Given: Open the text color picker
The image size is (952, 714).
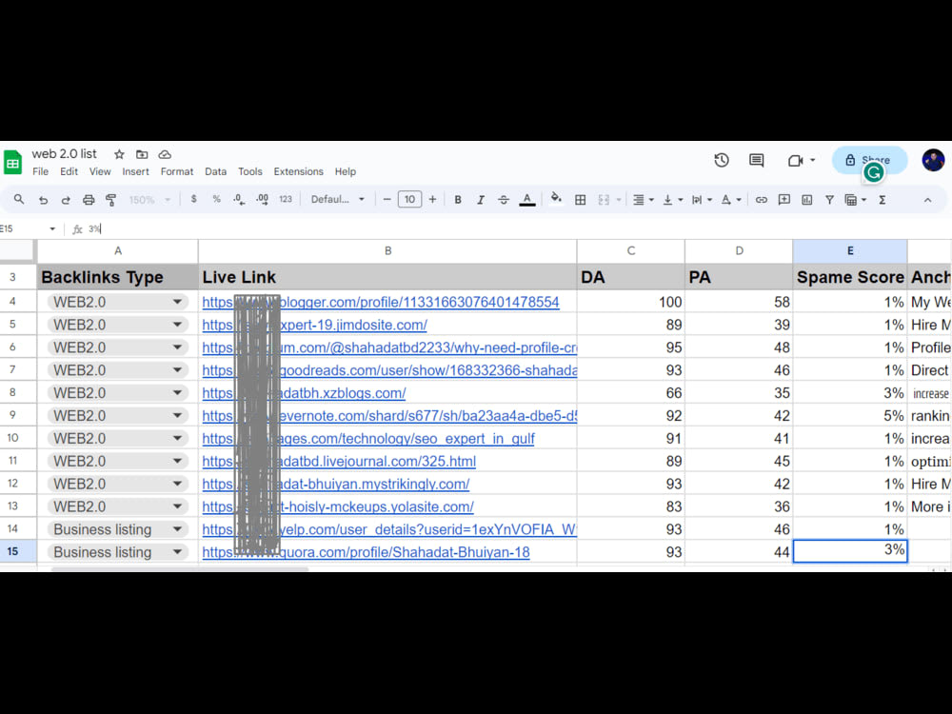Looking at the screenshot, I should point(527,199).
